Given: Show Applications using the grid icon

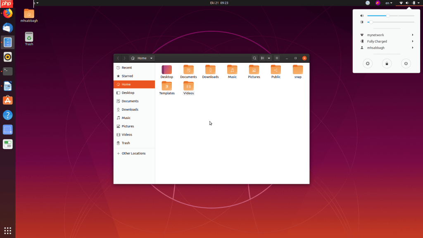Looking at the screenshot, I should pyautogui.click(x=7, y=230).
